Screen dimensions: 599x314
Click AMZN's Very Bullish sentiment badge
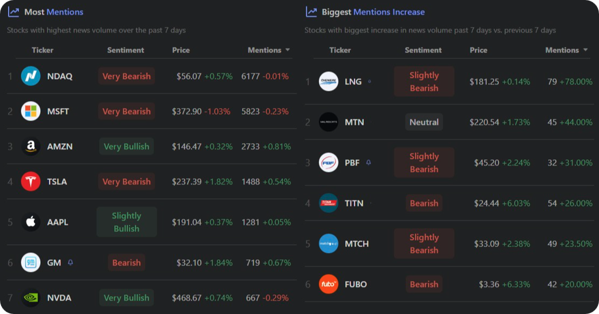tap(126, 147)
